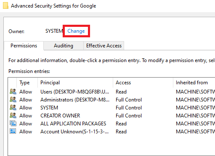Select the SYSTEM principal in the permission list

pos(49,108)
